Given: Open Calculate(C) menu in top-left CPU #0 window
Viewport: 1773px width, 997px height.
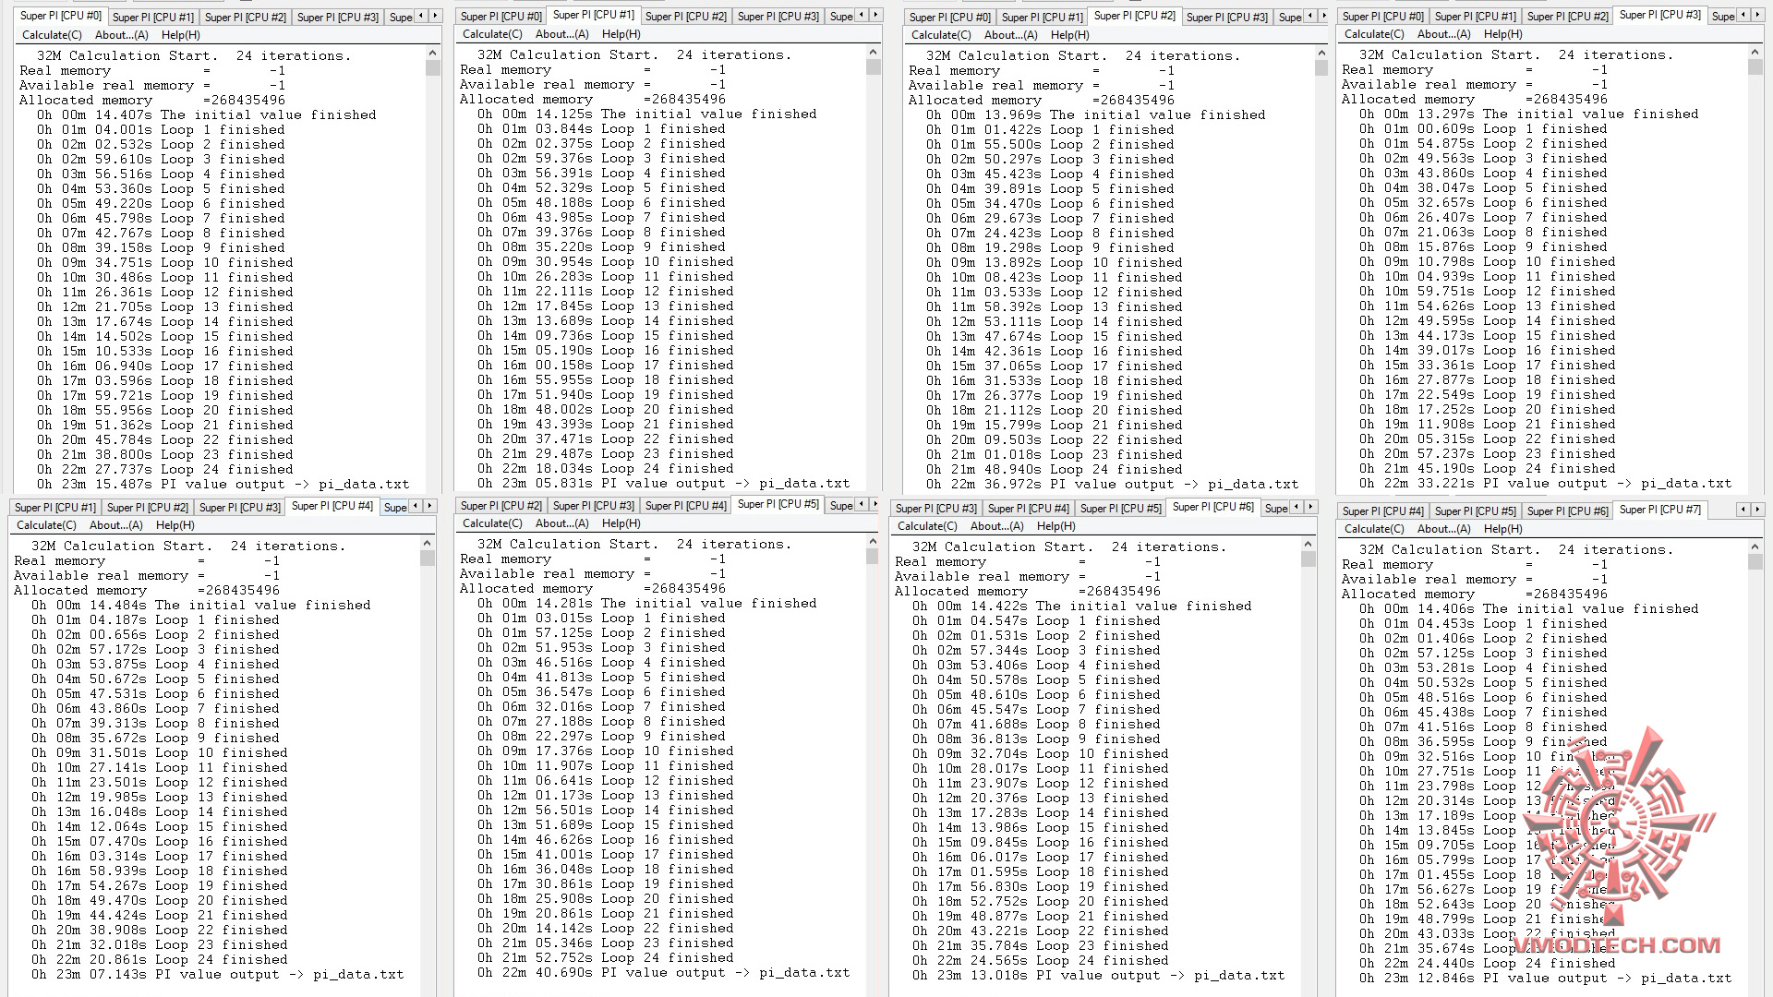Looking at the screenshot, I should (x=52, y=35).
